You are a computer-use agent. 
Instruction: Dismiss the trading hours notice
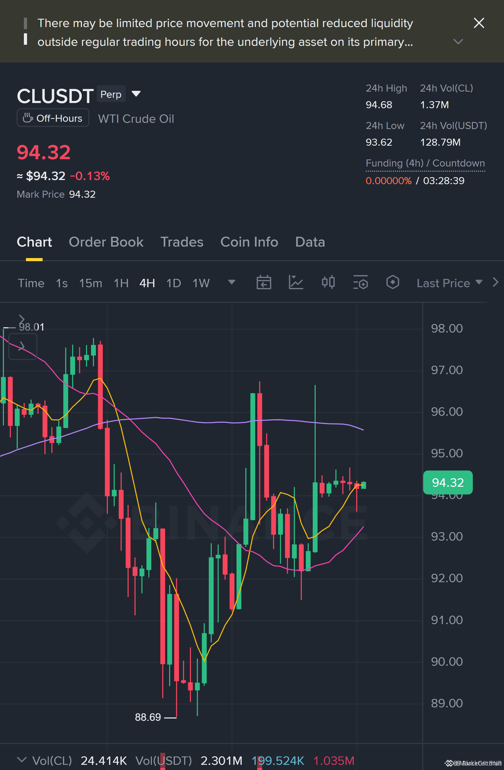479,23
